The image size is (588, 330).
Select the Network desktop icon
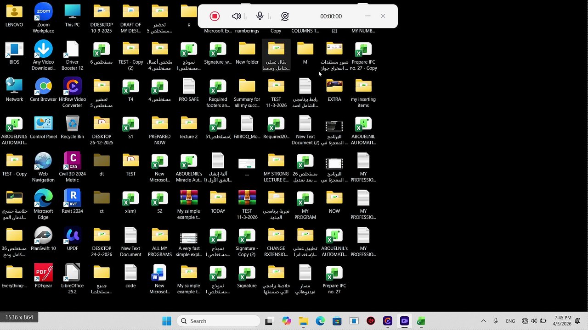(x=14, y=90)
